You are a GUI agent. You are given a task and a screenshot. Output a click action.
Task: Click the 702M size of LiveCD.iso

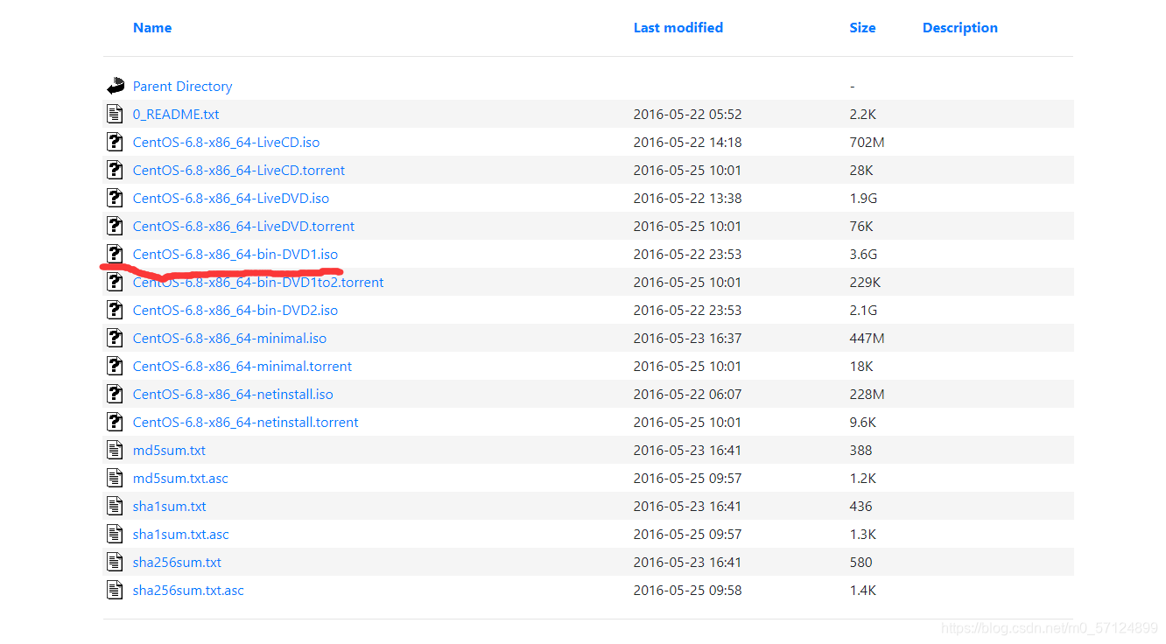(x=867, y=143)
